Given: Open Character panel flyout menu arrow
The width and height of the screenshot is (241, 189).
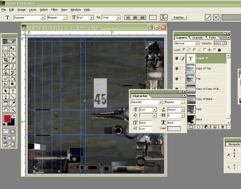Looking at the screenshot, I should 184,95.
